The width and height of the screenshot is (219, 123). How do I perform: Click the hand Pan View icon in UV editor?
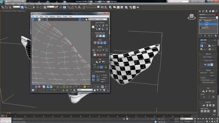pos(94,90)
